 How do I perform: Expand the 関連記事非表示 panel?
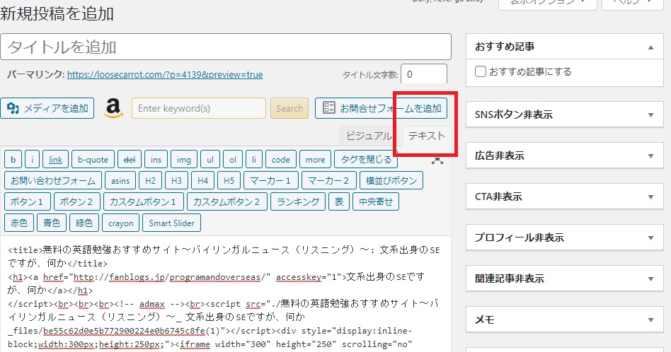(x=650, y=278)
